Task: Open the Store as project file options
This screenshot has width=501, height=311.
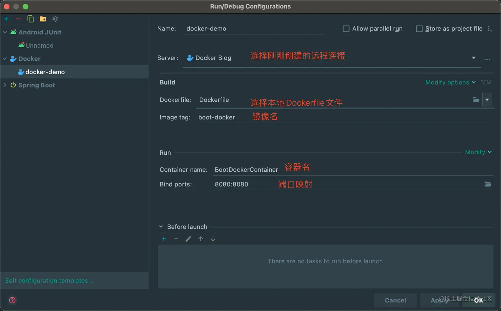Action: point(490,29)
